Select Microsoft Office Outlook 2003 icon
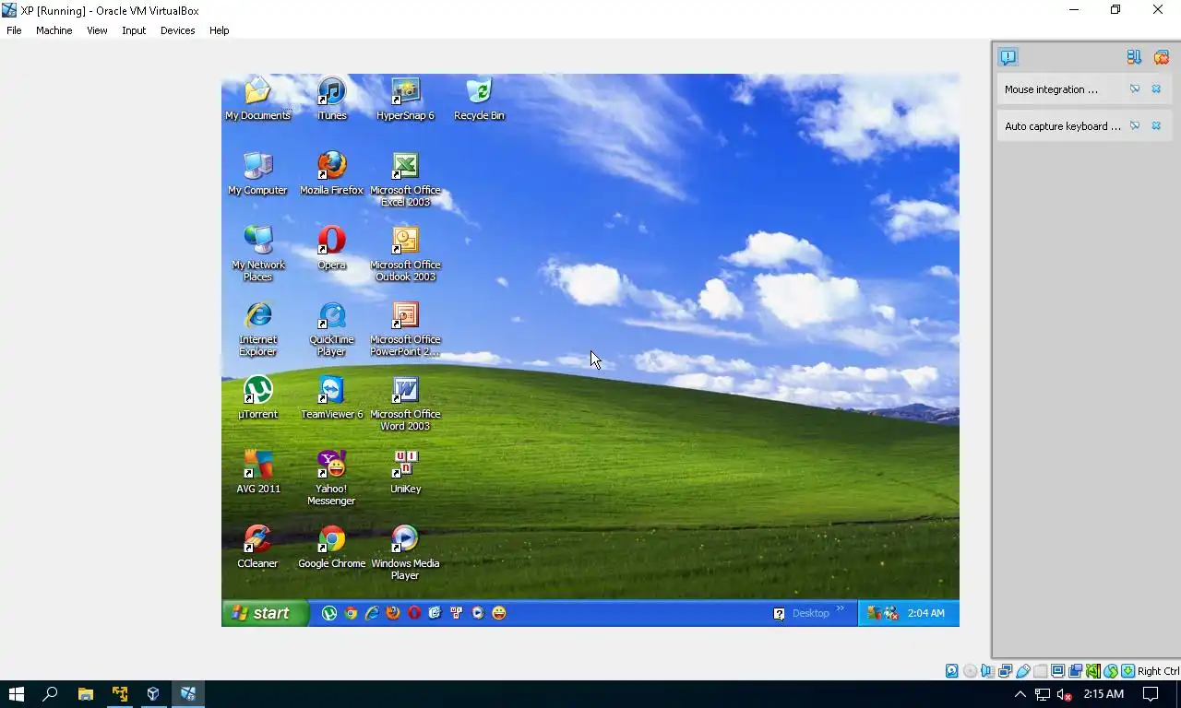The width and height of the screenshot is (1181, 708). [x=405, y=254]
